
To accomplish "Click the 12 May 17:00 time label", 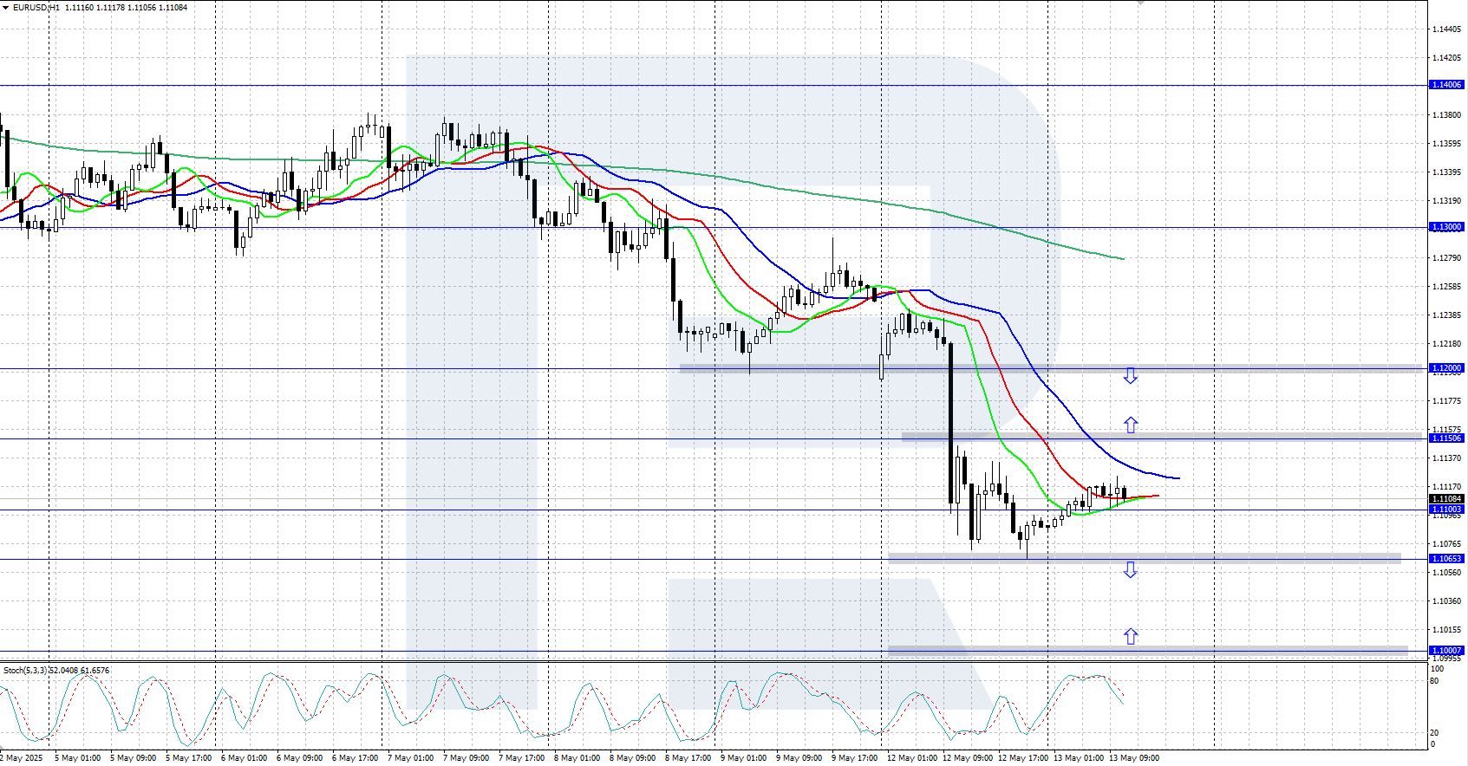I will [1022, 758].
